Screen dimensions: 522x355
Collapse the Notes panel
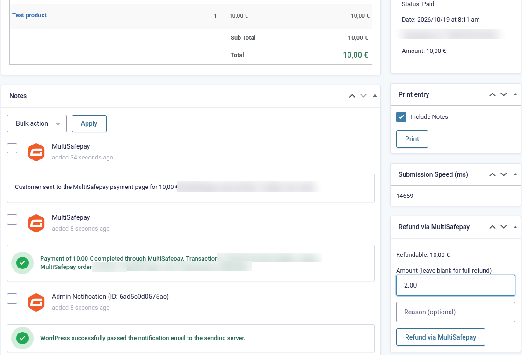[x=375, y=95]
